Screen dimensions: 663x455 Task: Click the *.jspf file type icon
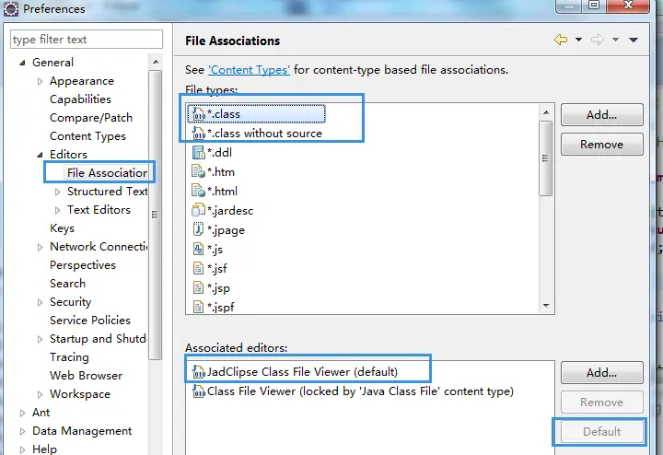198,307
